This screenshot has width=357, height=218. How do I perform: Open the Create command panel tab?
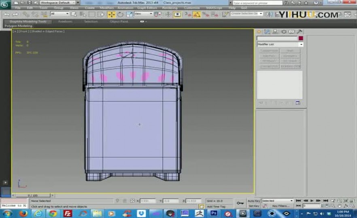(x=259, y=32)
